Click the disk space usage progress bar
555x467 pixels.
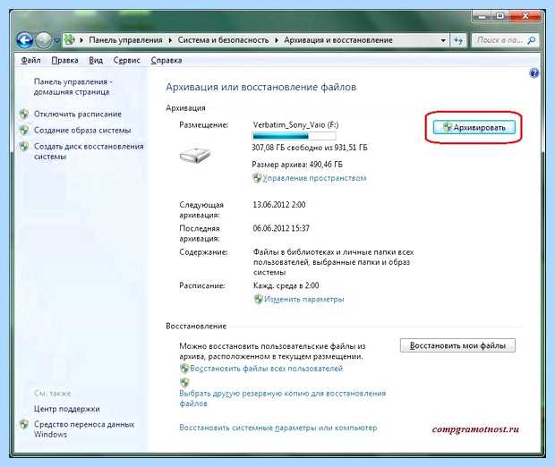[x=295, y=136]
